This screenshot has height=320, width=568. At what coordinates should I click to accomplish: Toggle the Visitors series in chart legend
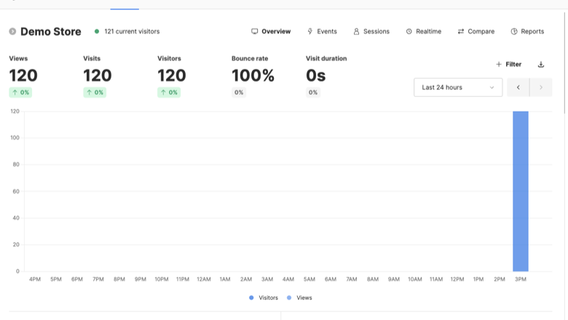(264, 297)
